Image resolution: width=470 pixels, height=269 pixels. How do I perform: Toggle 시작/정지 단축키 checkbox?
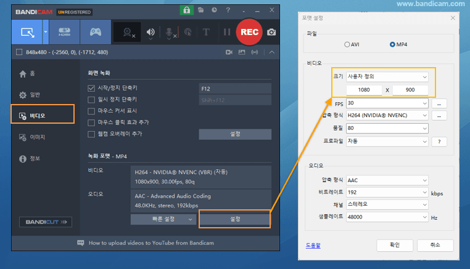(x=91, y=88)
